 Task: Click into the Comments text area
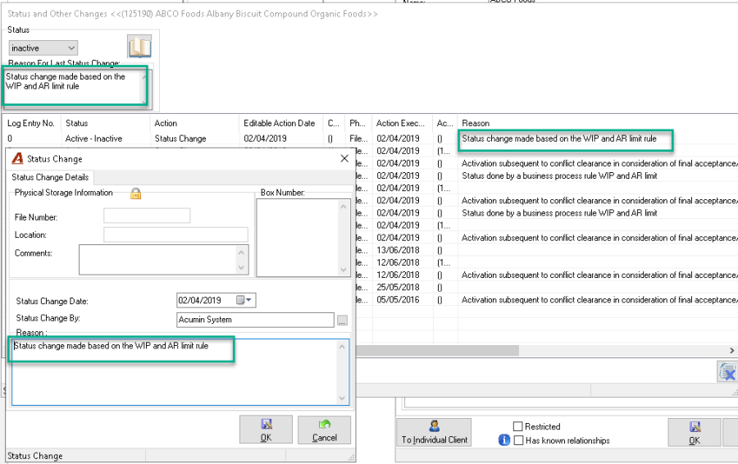point(159,260)
